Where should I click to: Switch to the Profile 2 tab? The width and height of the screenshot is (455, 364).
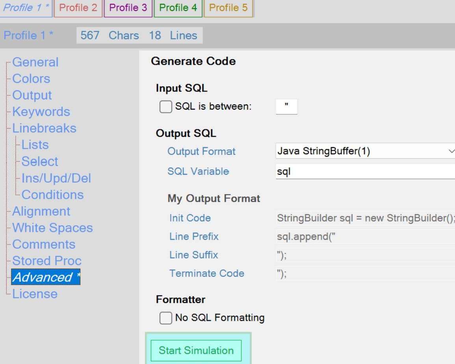tap(78, 8)
